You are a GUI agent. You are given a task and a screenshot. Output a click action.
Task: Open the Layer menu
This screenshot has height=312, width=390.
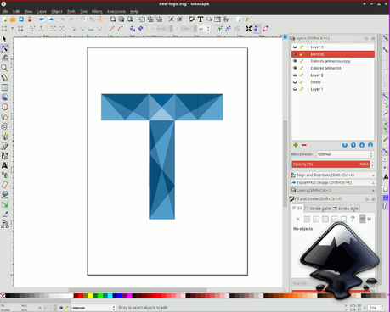[x=42, y=12]
